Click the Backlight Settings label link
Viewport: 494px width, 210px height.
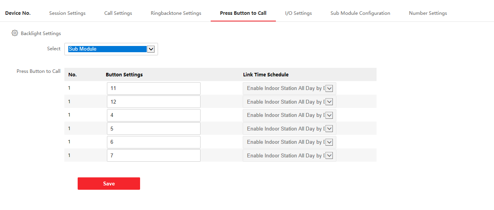click(41, 34)
